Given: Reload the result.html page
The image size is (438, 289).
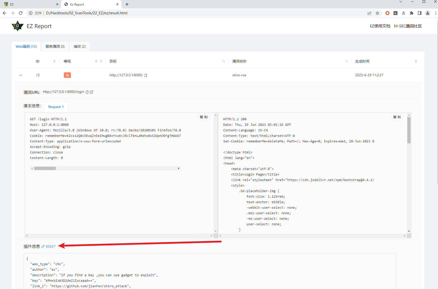Looking at the screenshot, I should pyautogui.click(x=21, y=13).
